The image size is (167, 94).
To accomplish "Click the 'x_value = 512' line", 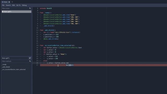I will tap(52, 56).
